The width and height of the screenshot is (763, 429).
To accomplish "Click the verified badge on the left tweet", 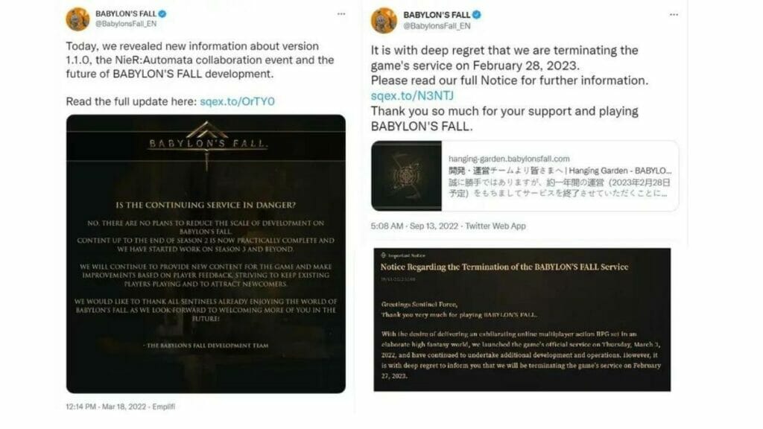I will pos(162,14).
